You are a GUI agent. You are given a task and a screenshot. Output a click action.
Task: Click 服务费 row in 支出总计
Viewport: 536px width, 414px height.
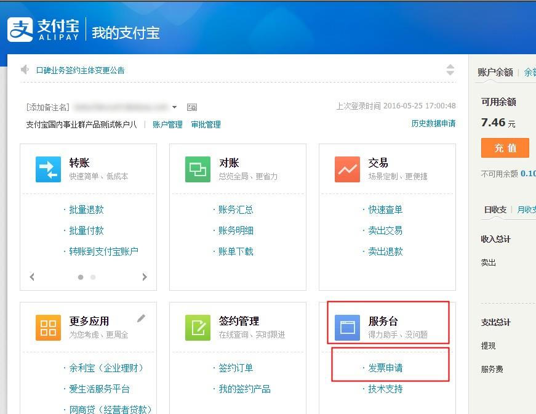(492, 369)
